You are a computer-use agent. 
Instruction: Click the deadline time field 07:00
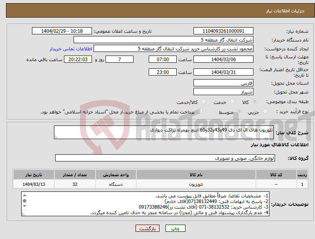(x=163, y=59)
